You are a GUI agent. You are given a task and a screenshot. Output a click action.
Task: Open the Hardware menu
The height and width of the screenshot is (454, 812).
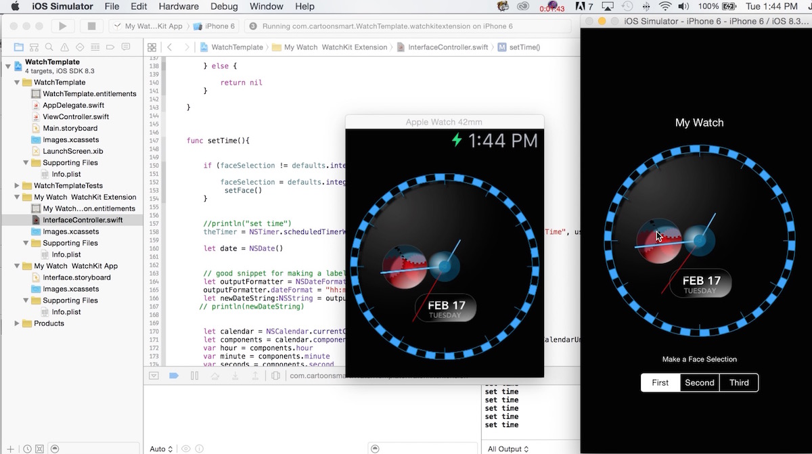(179, 7)
